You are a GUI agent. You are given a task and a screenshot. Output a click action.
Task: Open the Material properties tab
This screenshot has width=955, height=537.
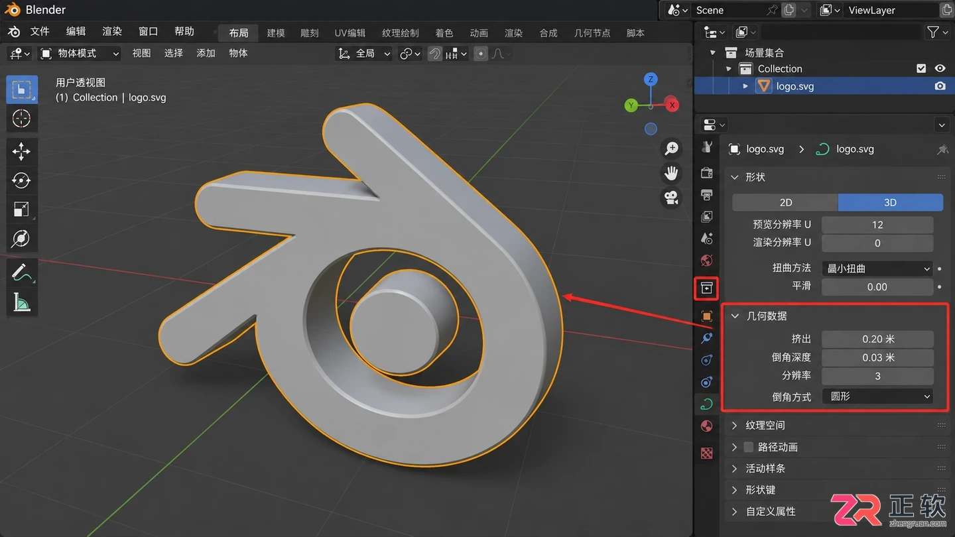(x=707, y=426)
